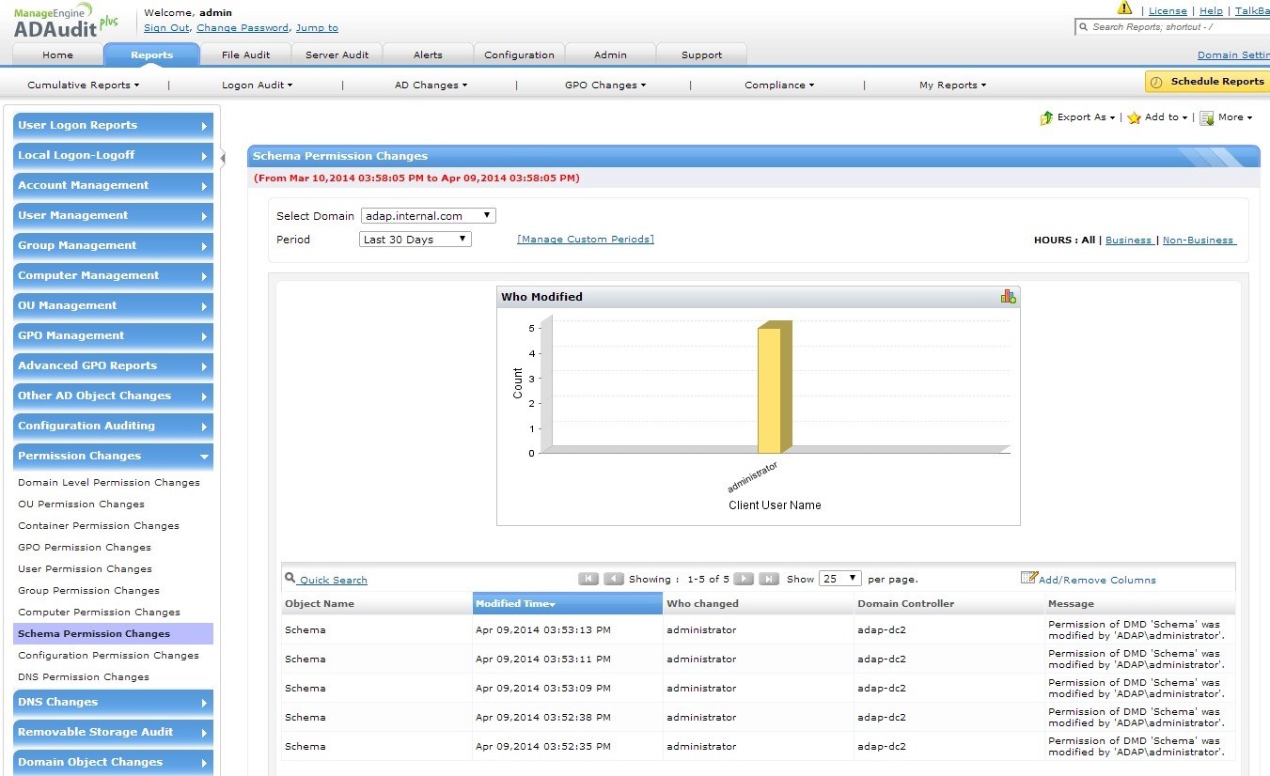
Task: Click the More options icon
Action: pos(1206,118)
